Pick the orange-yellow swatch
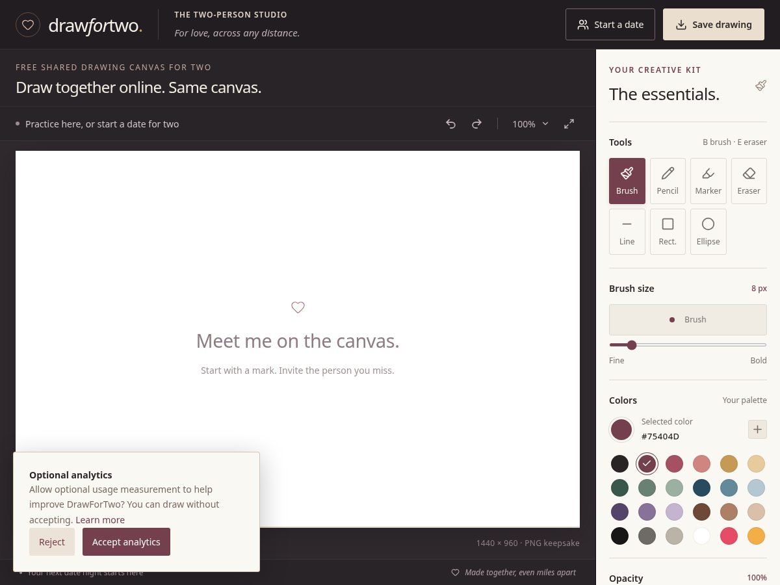 756,536
